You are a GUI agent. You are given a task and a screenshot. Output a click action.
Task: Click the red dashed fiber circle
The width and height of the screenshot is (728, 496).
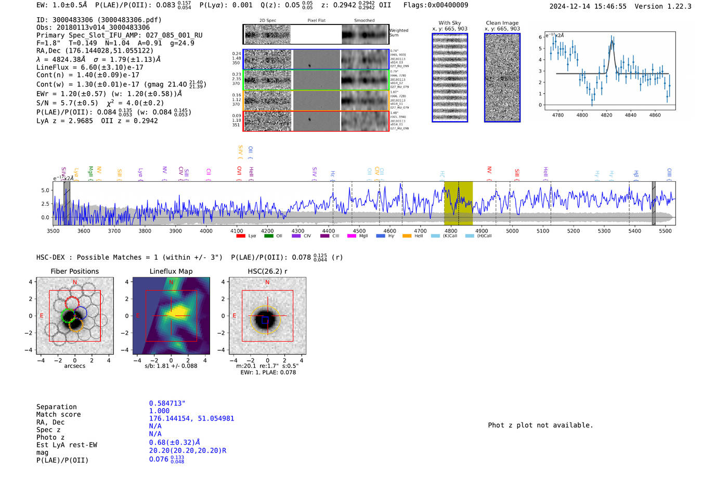[72, 303]
